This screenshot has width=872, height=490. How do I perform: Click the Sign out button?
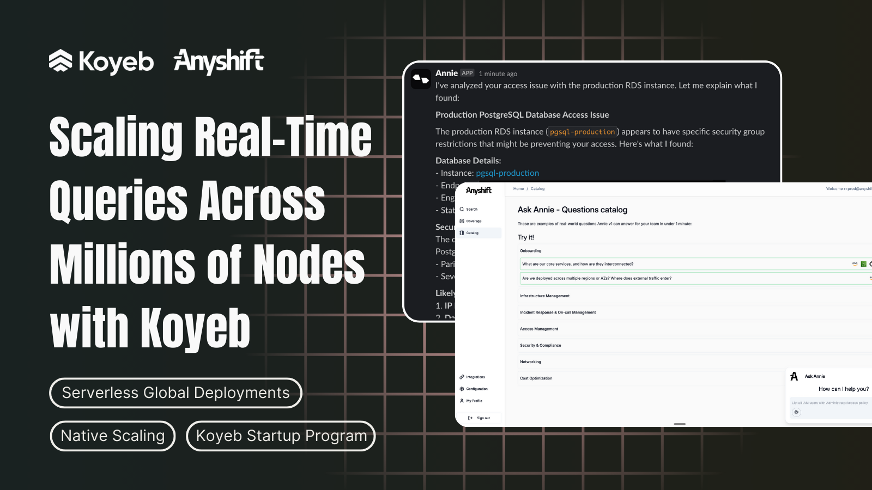click(x=478, y=418)
